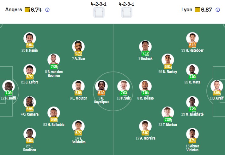The height and width of the screenshot is (155, 225).
Task: Click the Angers 4-2-3-1 jersey icon
Action: pos(99,13)
